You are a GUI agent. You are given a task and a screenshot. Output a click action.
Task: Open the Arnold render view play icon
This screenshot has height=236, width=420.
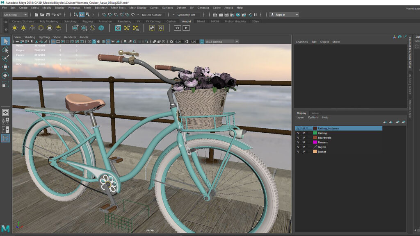[x=186, y=28]
